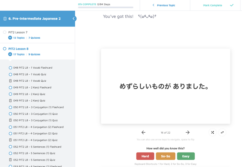Open 6. Pre-Intermediate Japanese 2 course title
The image size is (242, 167).
pyautogui.click(x=34, y=19)
